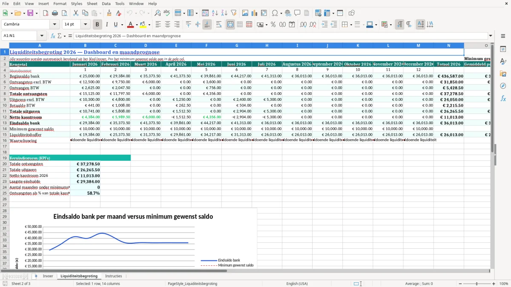Adjust the zoom slider in status bar
Screen dimensions: 511x287
point(477,284)
